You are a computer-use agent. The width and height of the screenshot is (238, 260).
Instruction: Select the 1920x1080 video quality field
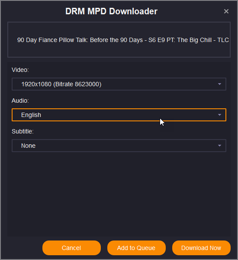(119, 84)
